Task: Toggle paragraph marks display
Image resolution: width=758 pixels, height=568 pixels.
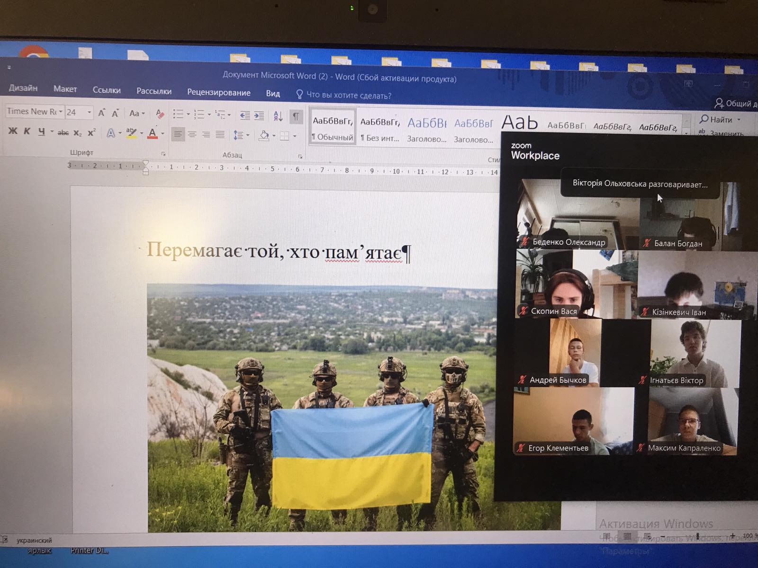Action: pyautogui.click(x=296, y=116)
